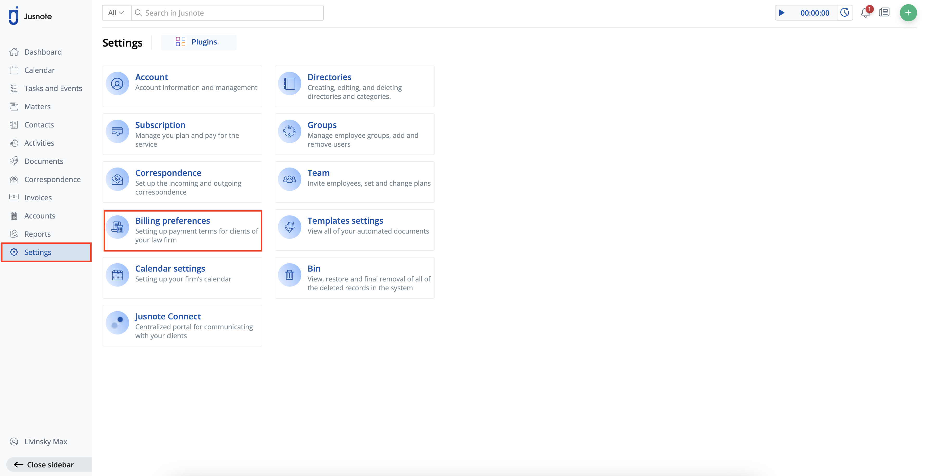Open the Team settings link
Screen dimensions: 928x476
click(x=319, y=172)
